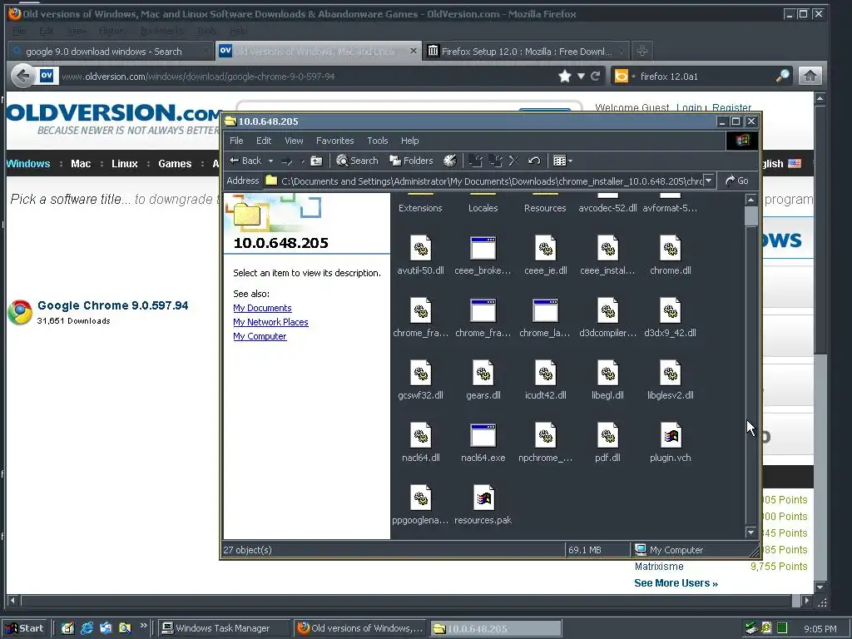This screenshot has height=639, width=852.
Task: Select ceee_ie.dll file icon
Action: point(546,249)
